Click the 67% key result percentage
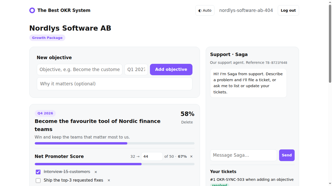Image resolution: width=332 pixels, height=186 pixels. (182, 156)
